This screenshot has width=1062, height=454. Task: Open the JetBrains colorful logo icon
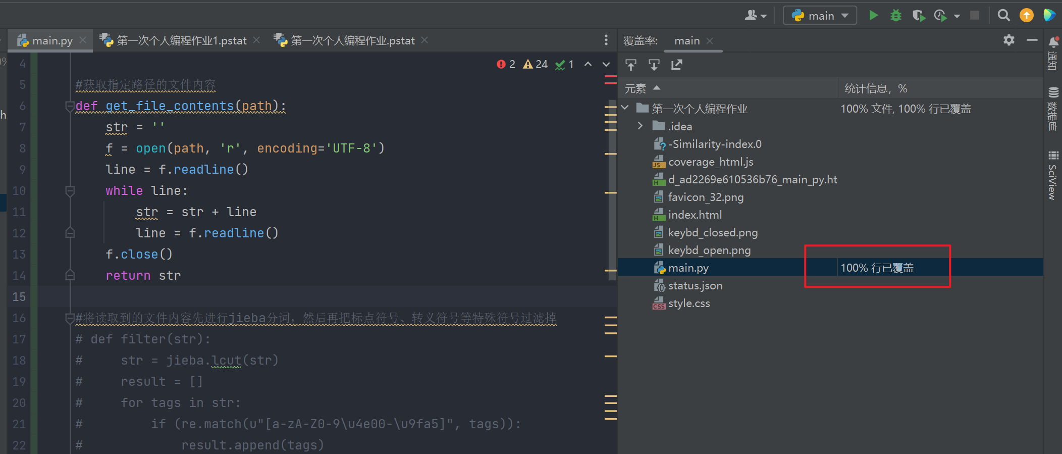1049,16
